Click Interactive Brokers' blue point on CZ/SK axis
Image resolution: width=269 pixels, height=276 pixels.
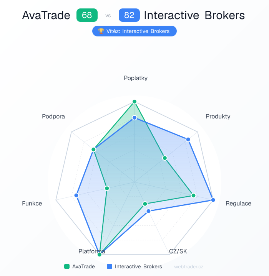pyautogui.click(x=148, y=211)
